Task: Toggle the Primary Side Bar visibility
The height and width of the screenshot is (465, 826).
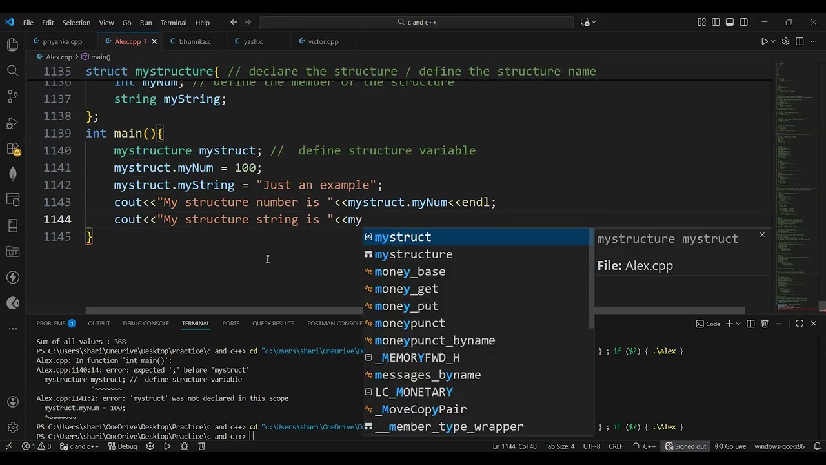Action: (x=716, y=22)
